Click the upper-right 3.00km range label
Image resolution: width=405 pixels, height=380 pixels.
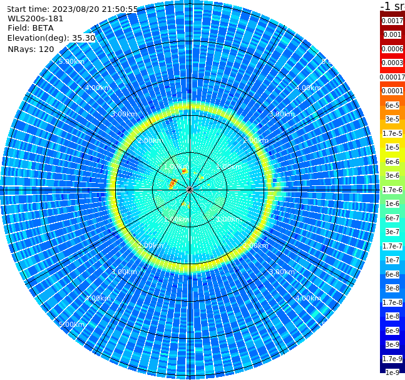(282, 114)
